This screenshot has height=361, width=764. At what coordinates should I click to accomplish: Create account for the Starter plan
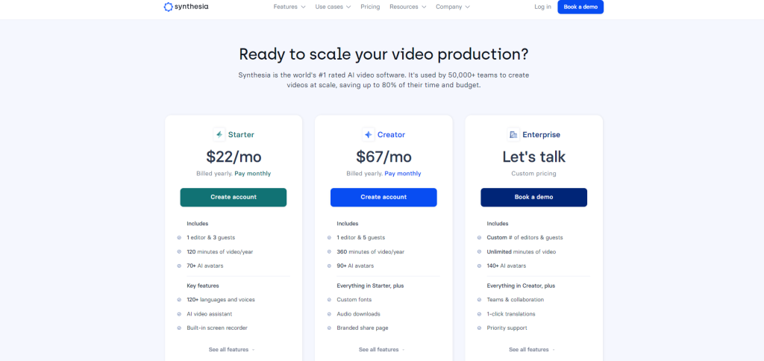click(x=234, y=198)
